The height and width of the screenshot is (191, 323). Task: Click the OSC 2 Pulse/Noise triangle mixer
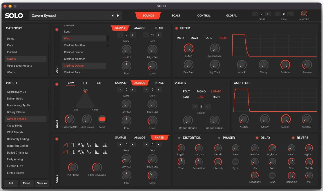coord(85,100)
